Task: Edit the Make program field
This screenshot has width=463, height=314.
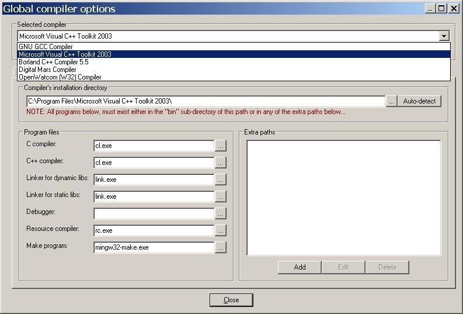Action: 154,247
